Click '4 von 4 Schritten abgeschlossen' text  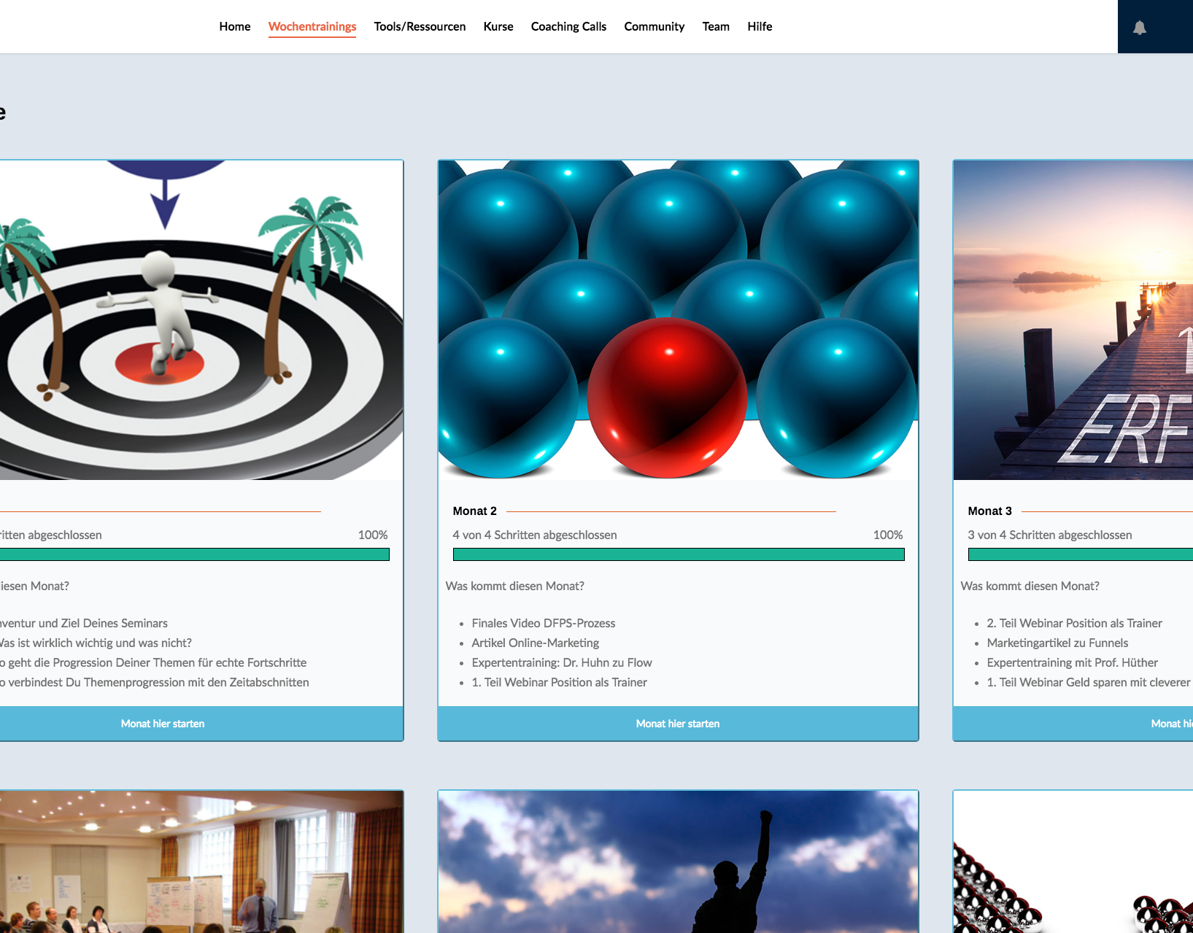tap(535, 535)
